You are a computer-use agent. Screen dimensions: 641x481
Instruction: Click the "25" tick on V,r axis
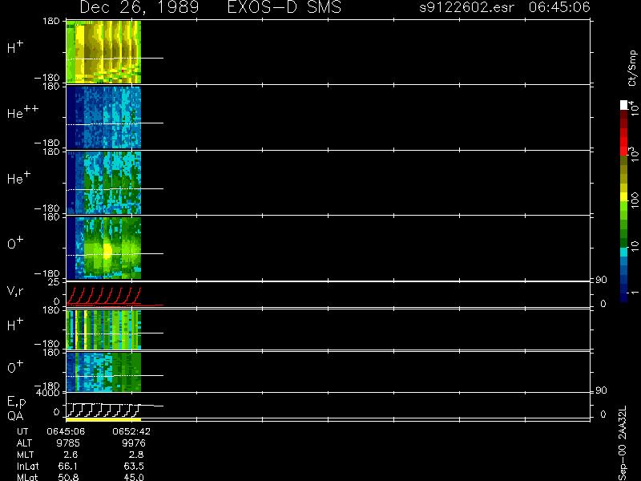pos(55,282)
